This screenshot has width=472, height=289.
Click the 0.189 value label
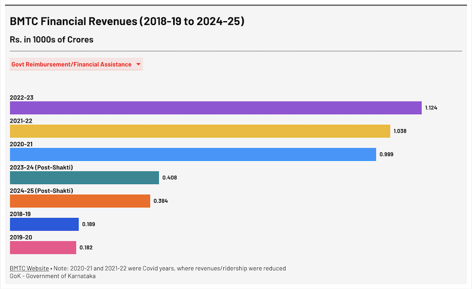point(88,224)
